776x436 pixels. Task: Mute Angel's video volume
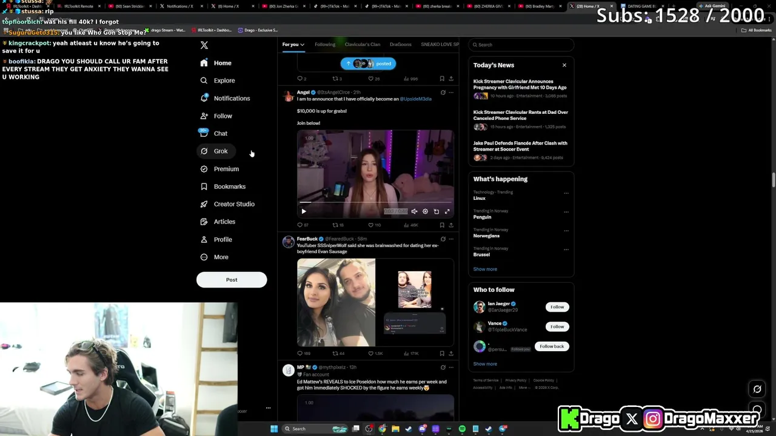[414, 211]
